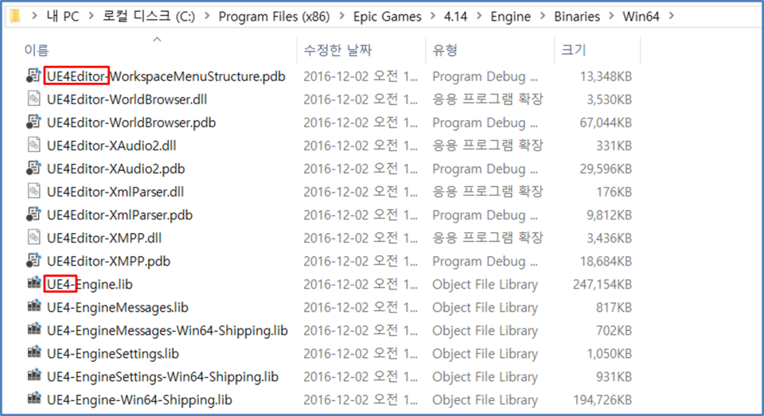Expand the chevron after Win64
The height and width of the screenshot is (416, 764).
672,16
